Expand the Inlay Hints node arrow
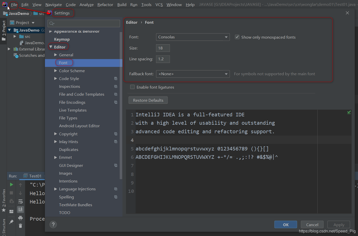Viewport: 358px width, 236px height. tap(56, 142)
